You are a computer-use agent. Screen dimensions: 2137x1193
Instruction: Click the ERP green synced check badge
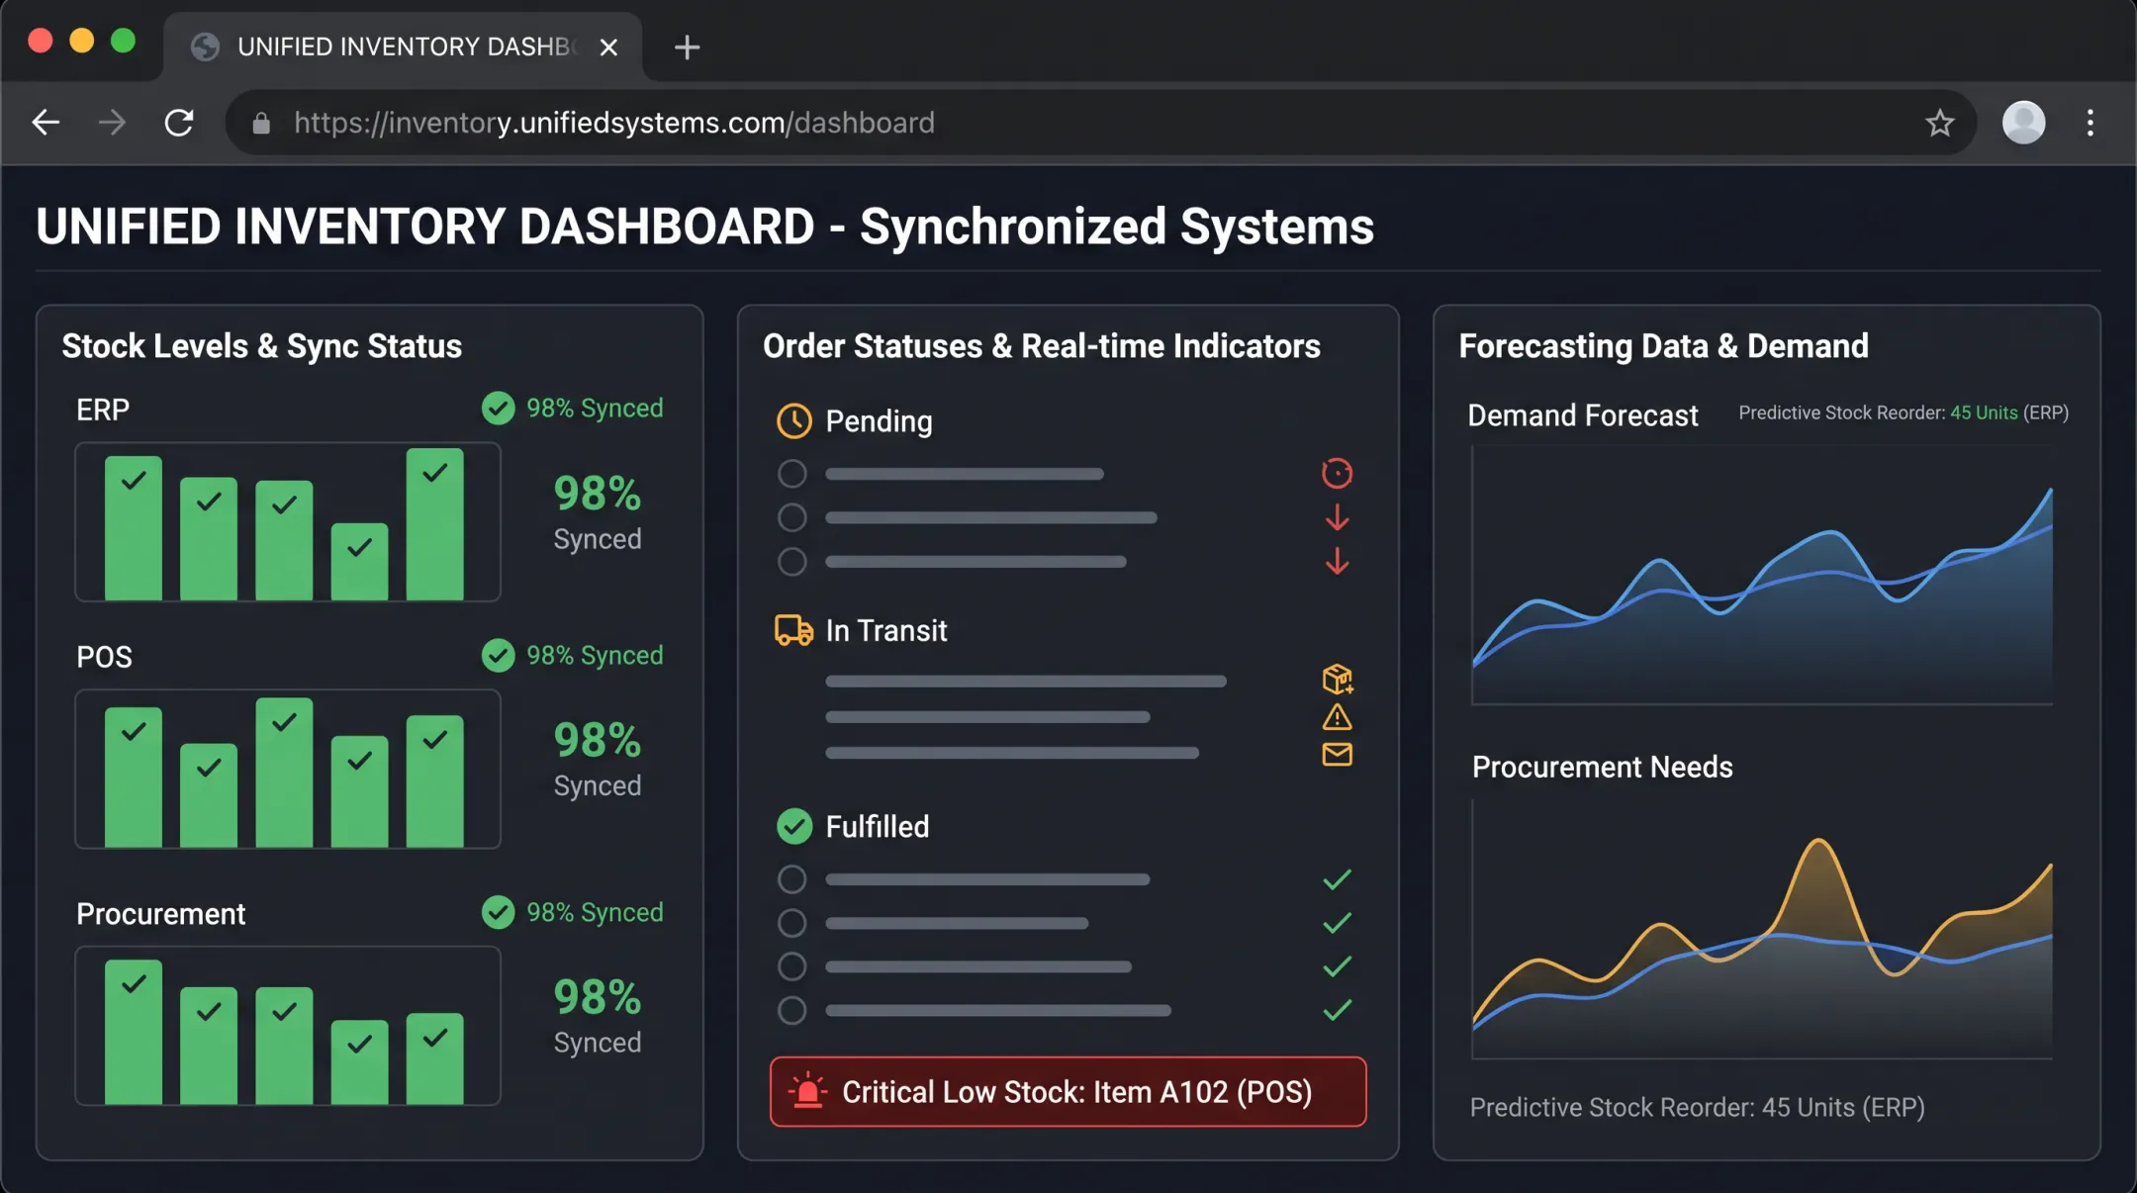point(498,408)
